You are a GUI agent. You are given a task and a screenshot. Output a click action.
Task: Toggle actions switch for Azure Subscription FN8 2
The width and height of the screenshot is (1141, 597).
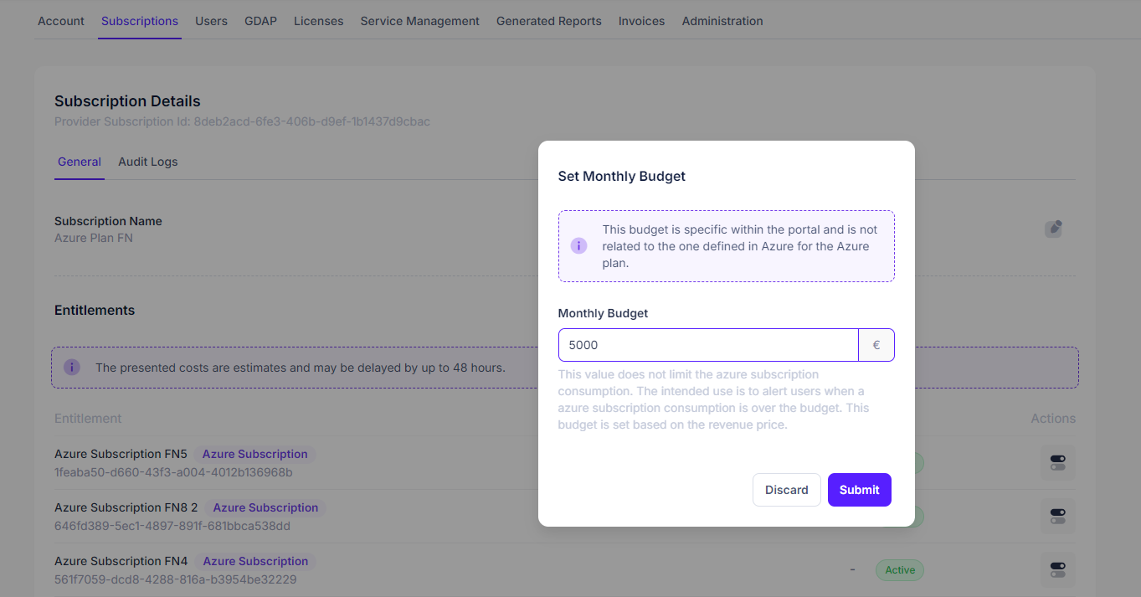pos(1057,516)
